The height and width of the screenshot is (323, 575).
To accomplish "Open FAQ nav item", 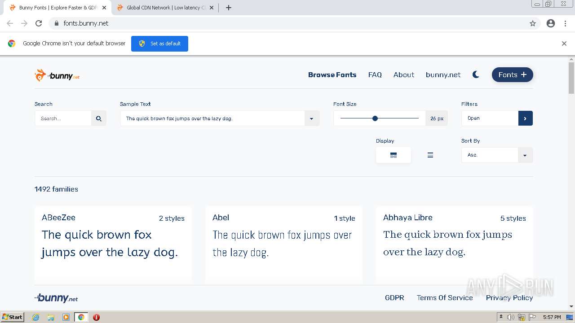I will point(375,75).
